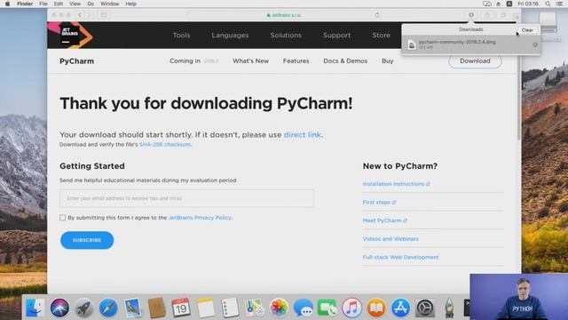Open Notification Center in the menu bar
The image size is (568, 320).
point(560,4)
